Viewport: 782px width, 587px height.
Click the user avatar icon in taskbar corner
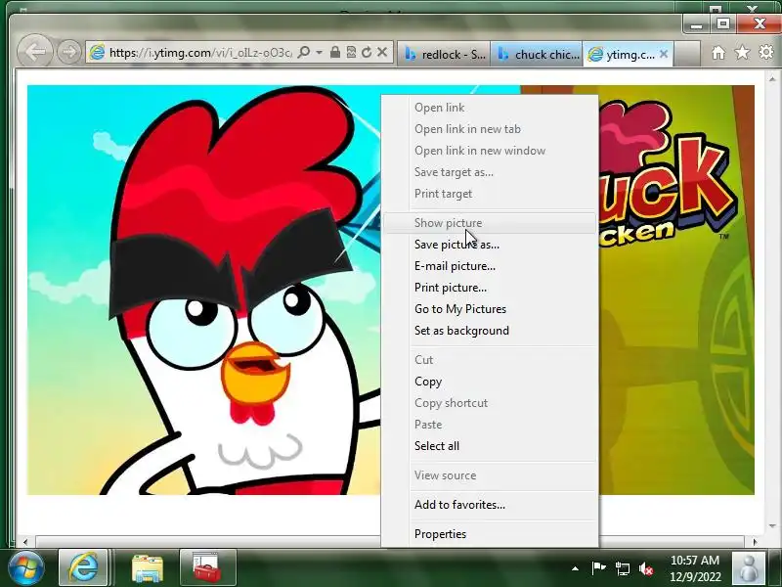pos(748,568)
